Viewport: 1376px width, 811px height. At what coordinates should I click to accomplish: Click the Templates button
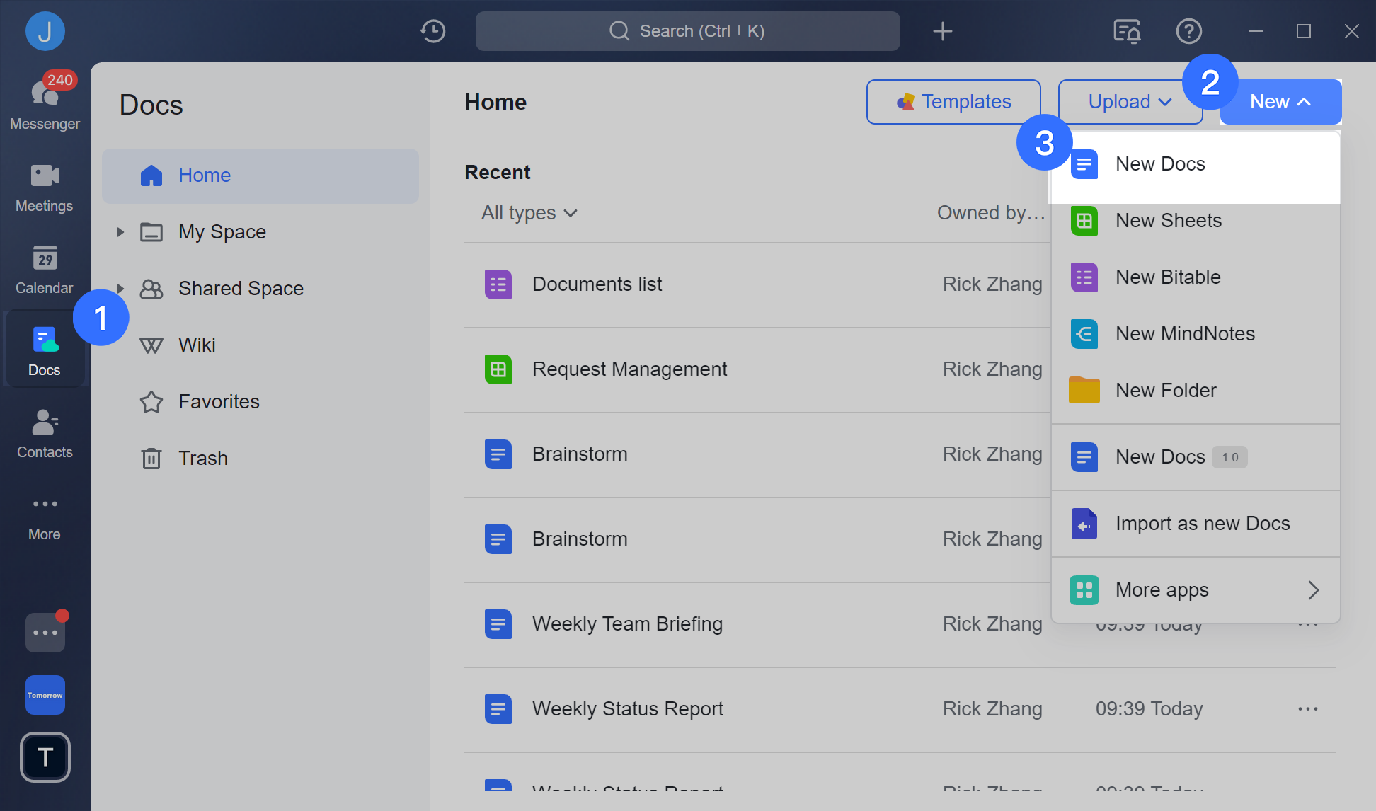pyautogui.click(x=953, y=101)
